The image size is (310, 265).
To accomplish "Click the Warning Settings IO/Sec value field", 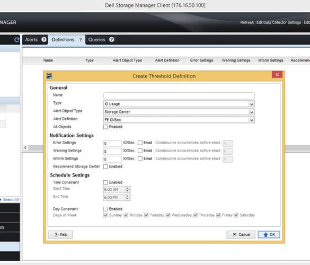I will pos(112,151).
